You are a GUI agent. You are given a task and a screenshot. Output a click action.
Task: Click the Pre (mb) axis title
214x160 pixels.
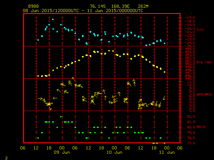pos(204,62)
